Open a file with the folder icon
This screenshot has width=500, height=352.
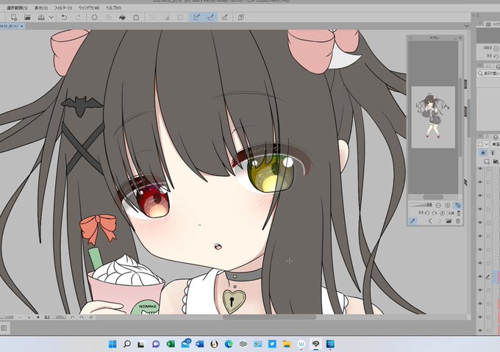[27, 17]
